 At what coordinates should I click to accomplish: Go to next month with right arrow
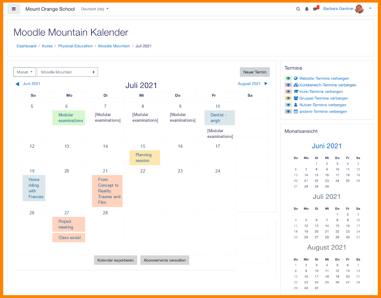pyautogui.click(x=266, y=84)
